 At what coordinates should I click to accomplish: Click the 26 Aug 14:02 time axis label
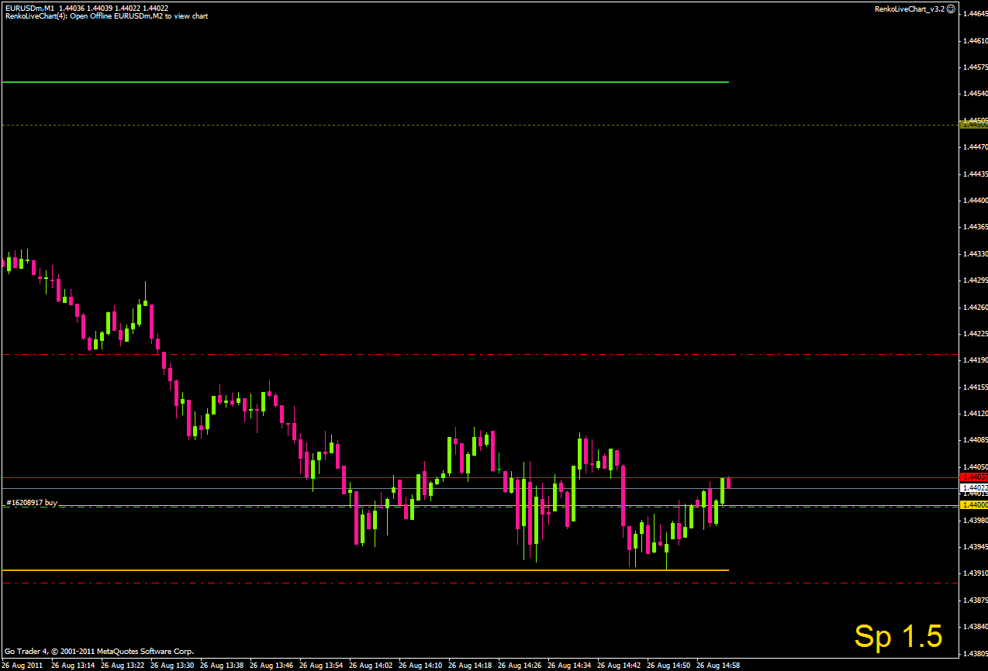coord(371,665)
